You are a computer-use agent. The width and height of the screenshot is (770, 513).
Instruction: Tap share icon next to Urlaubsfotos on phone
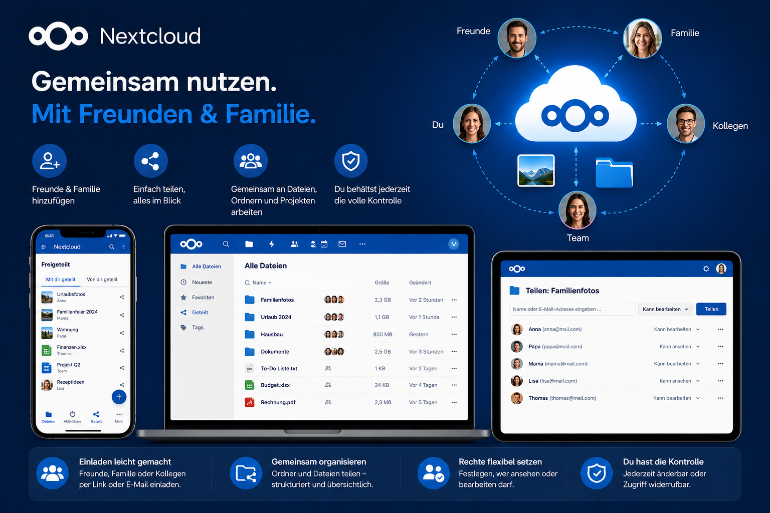[122, 297]
